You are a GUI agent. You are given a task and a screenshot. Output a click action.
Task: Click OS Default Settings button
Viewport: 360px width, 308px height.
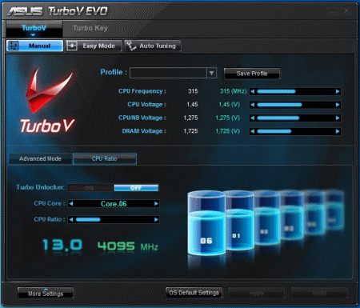click(x=194, y=293)
